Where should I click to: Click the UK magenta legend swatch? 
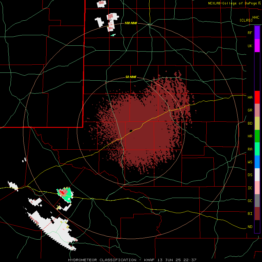coord(257,46)
